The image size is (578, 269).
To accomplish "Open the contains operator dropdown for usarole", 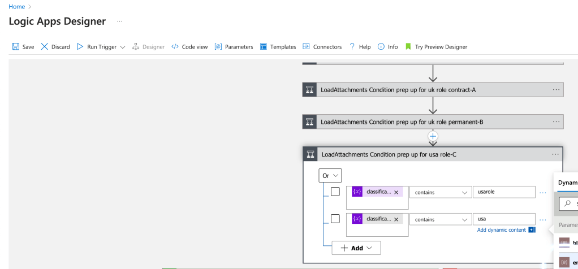I will pos(441,192).
